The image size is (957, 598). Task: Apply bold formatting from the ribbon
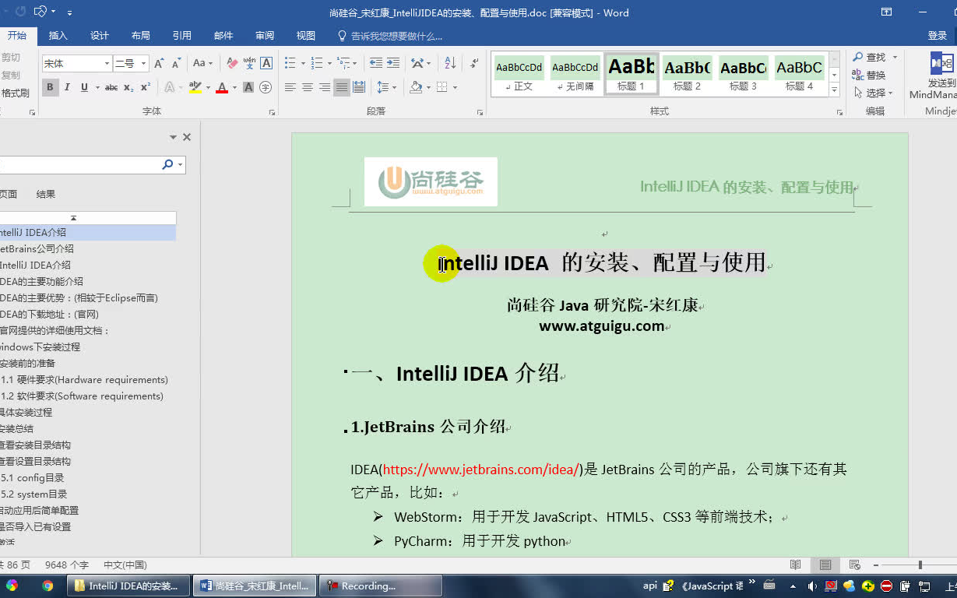pyautogui.click(x=50, y=86)
